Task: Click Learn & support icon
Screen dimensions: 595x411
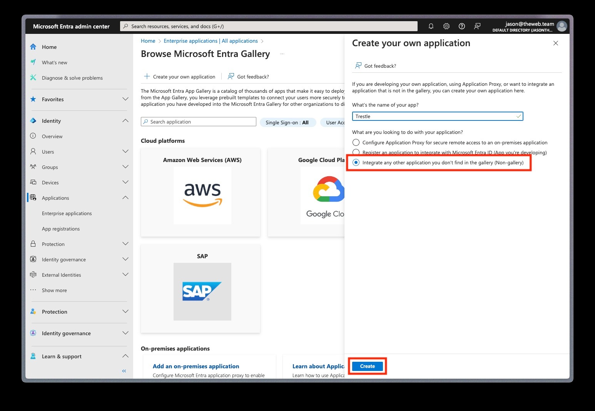Action: [x=33, y=356]
